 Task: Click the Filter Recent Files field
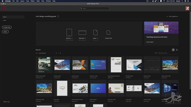tap(168, 53)
